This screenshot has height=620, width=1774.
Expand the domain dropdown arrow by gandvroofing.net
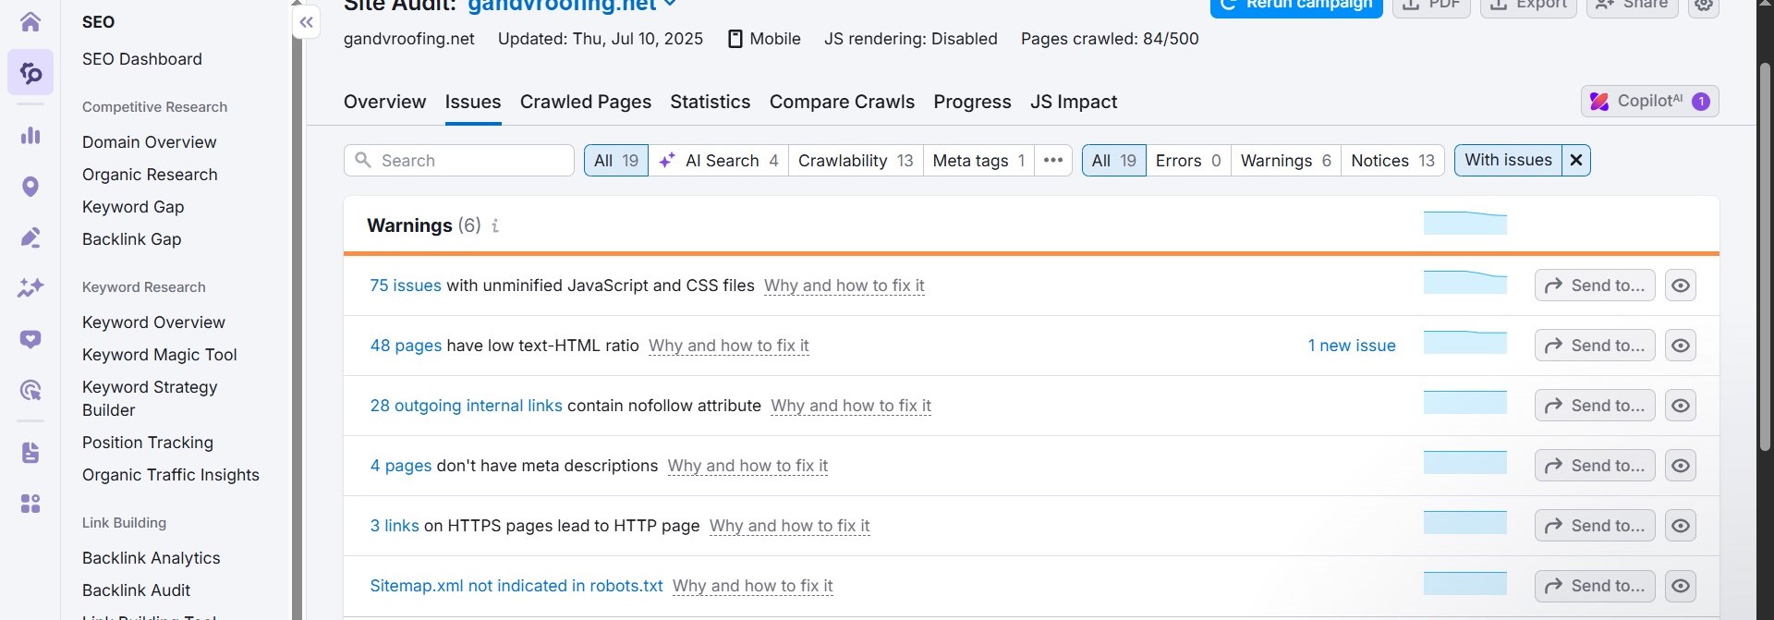point(670,5)
